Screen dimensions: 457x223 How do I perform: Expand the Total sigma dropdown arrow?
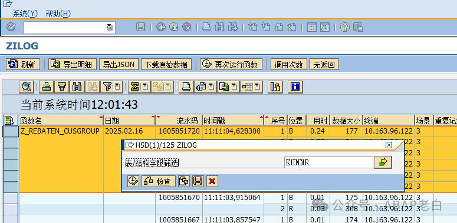pyautogui.click(x=146, y=87)
